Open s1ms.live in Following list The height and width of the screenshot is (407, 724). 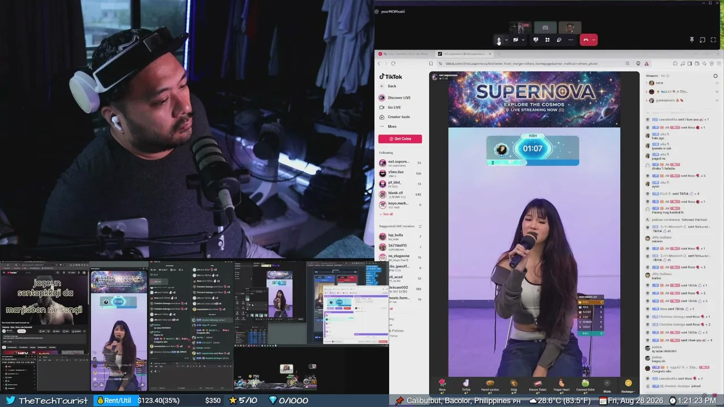tap(400, 173)
